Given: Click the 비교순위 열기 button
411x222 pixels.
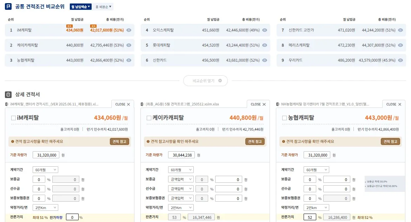Looking at the screenshot, I should [206, 81].
